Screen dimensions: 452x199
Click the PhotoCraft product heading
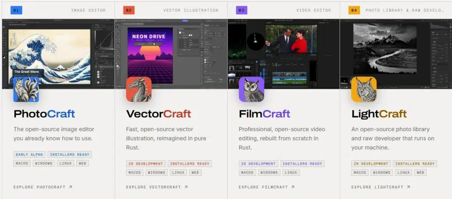[x=44, y=114]
